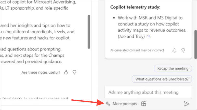Open citation reference 12
197x110 pixels.
(x=149, y=36)
